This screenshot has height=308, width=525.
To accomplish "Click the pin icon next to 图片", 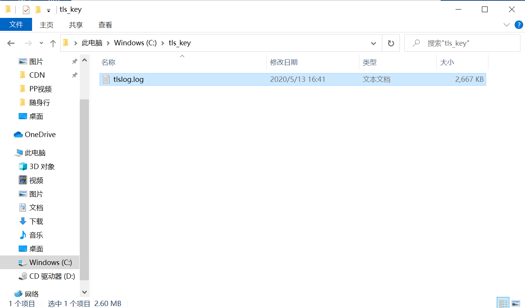I will point(74,62).
